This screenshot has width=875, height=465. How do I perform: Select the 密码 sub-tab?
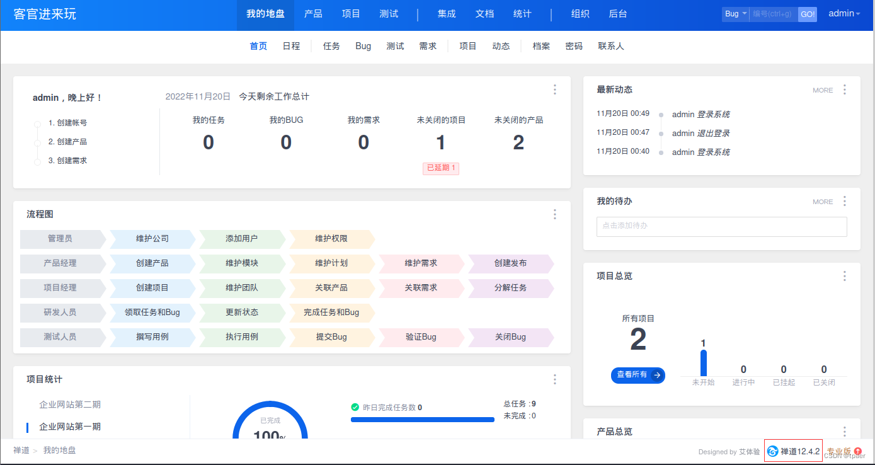574,46
